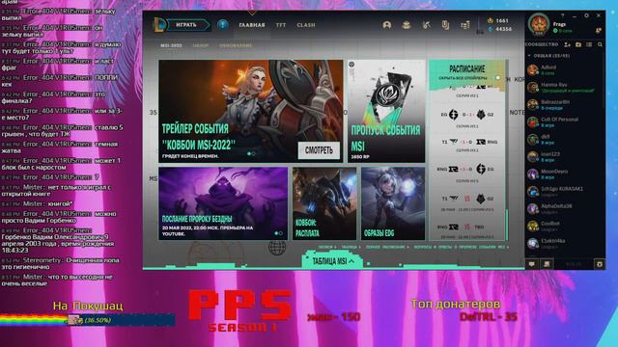Open the collection icon

pyautogui.click(x=407, y=25)
